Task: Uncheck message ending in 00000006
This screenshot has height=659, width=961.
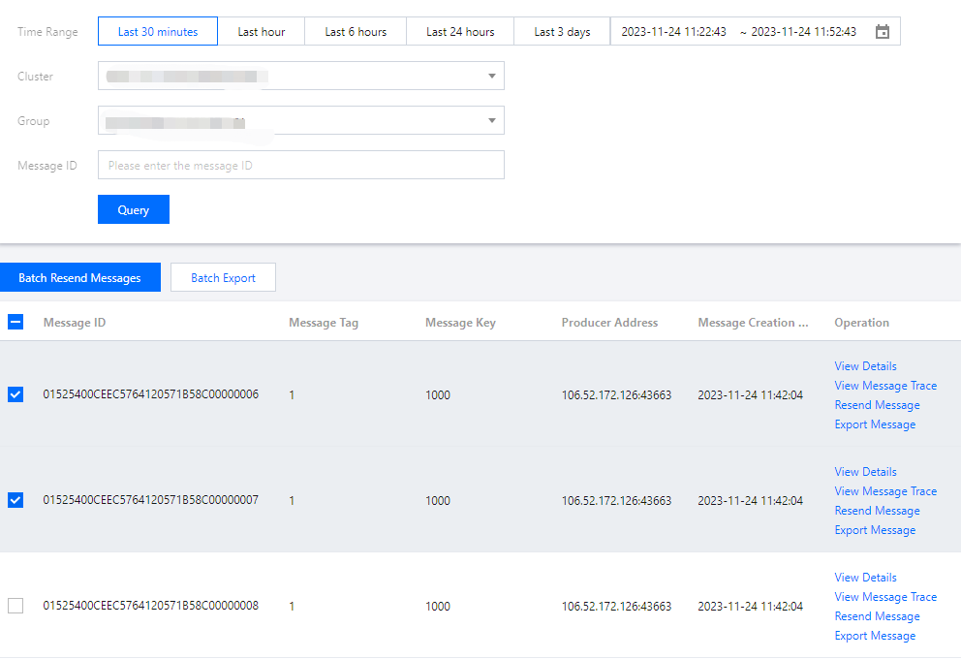Action: 15,394
